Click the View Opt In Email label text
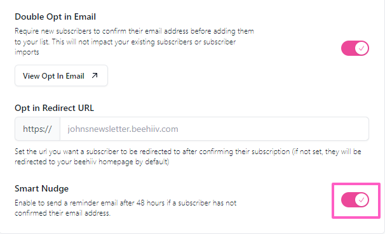This screenshot has height=234, width=385. tap(53, 76)
